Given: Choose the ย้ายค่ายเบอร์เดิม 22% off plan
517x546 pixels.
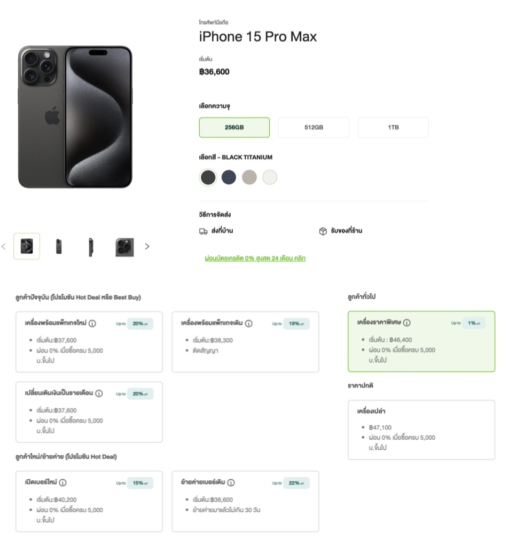Looking at the screenshot, I should coord(245,501).
